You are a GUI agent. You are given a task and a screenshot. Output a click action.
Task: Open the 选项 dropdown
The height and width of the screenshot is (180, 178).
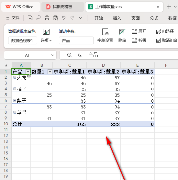(x=46, y=40)
